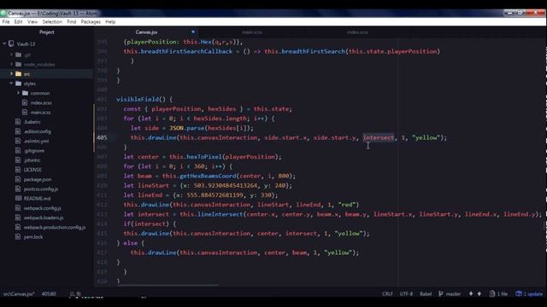Click the Project panel header
547x307 pixels.
[47, 32]
